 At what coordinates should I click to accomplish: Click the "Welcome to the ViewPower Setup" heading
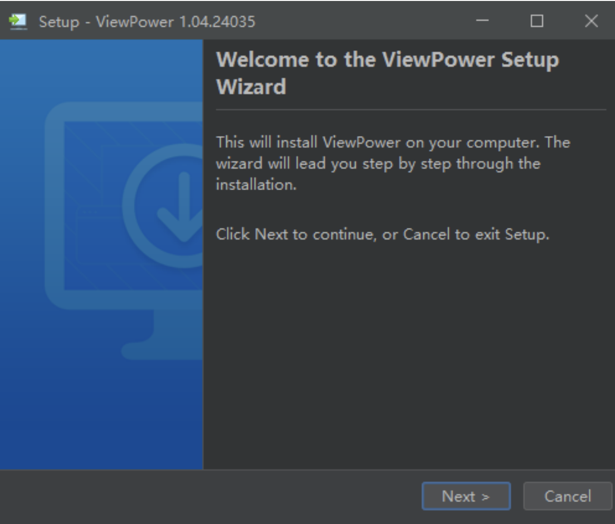tap(387, 60)
